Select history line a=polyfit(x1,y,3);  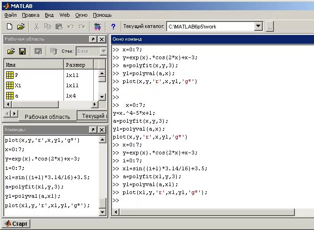[x=34, y=187]
